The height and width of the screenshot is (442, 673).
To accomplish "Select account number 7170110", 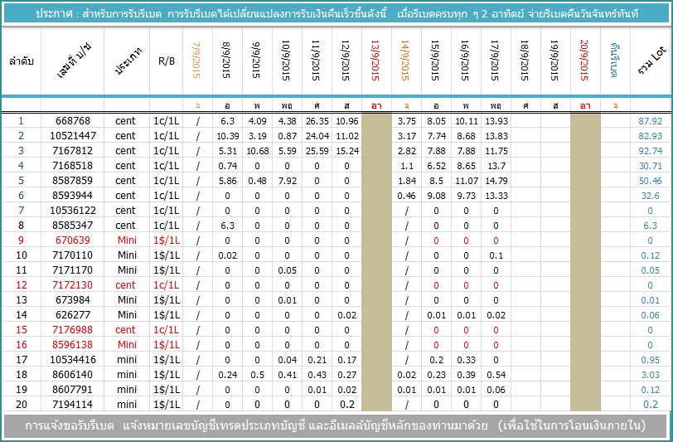I will [73, 255].
